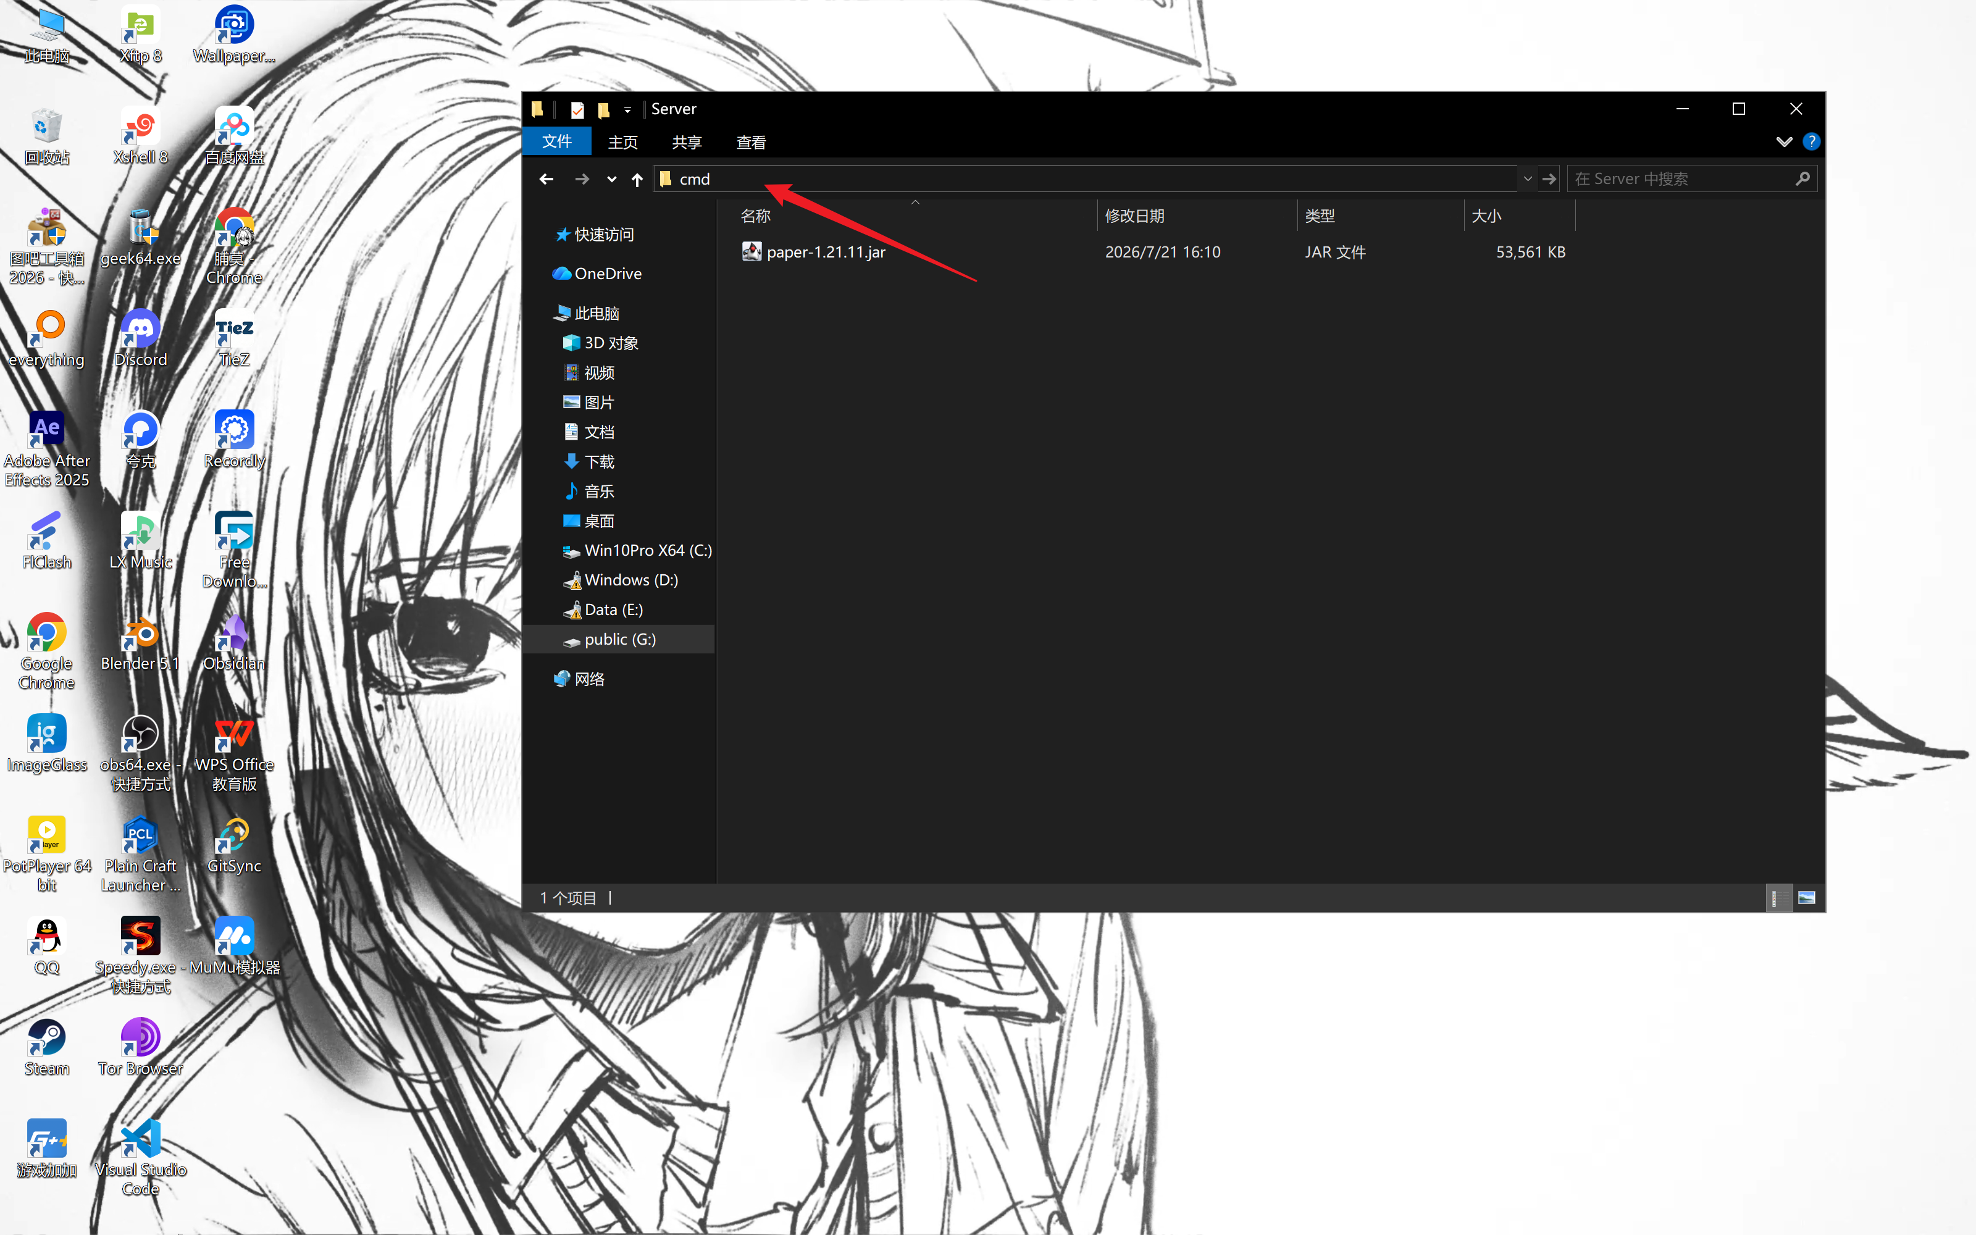Select the Blender 5.1 desktop shortcut

tap(140, 643)
